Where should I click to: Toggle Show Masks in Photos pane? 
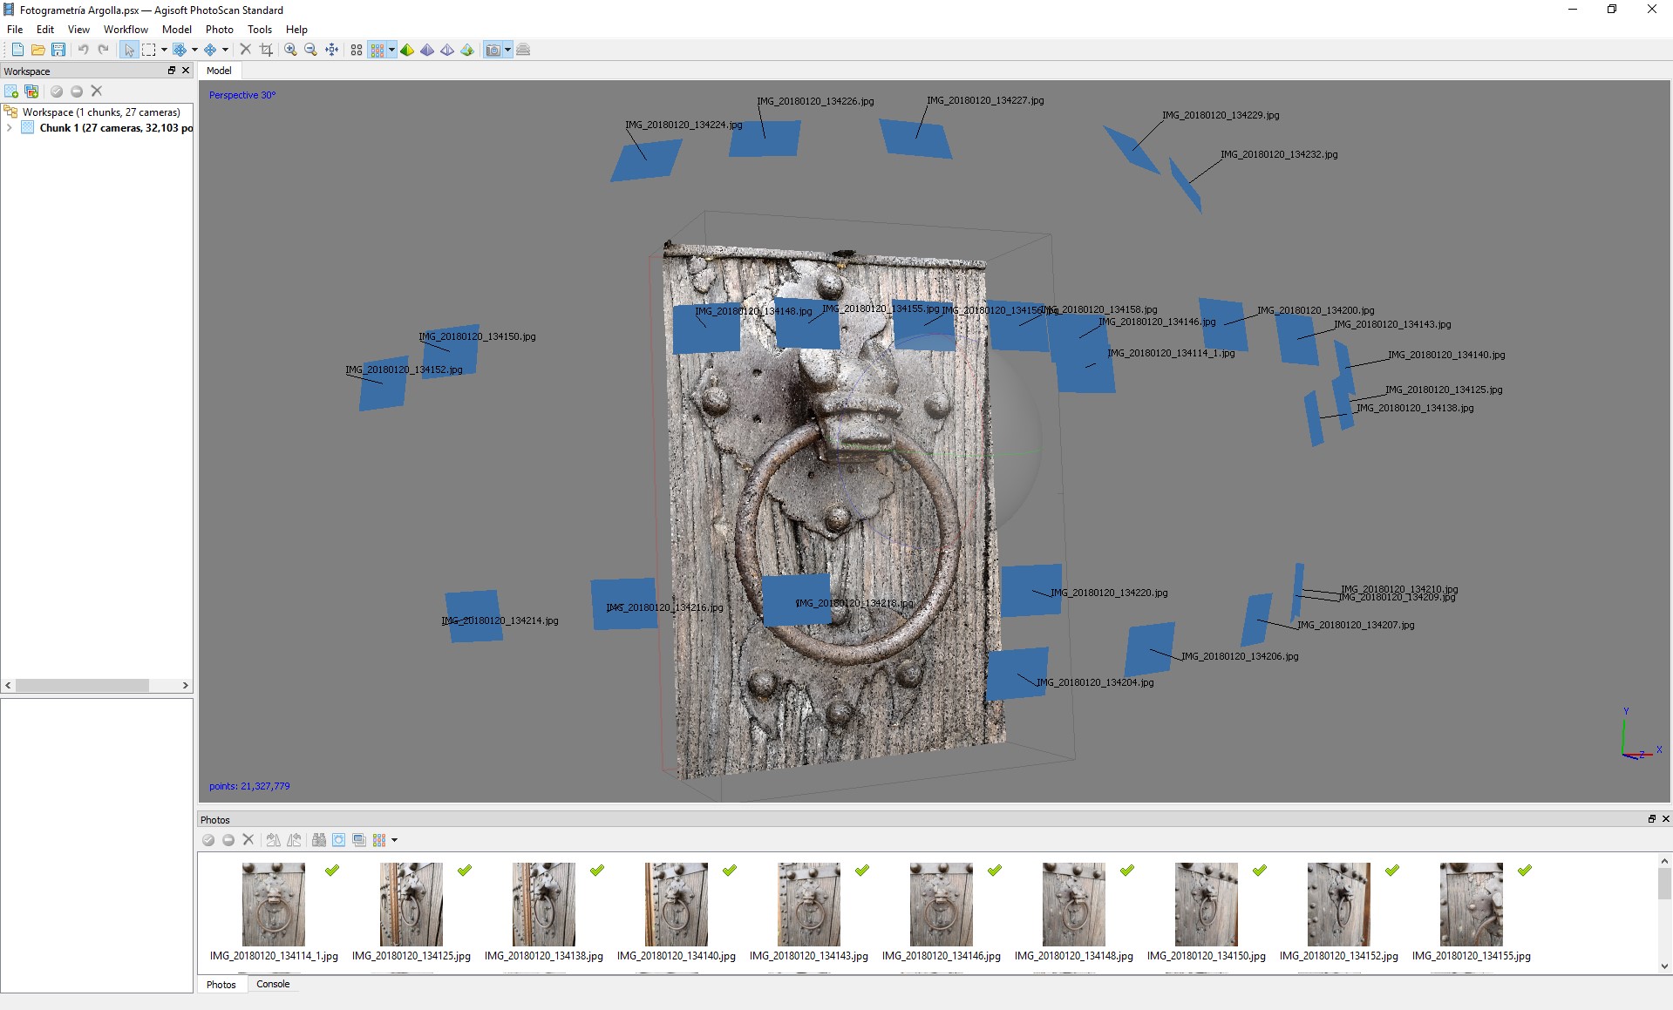338,840
